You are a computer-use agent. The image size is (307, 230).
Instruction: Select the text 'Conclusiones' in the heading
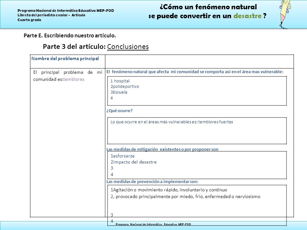coord(128,47)
